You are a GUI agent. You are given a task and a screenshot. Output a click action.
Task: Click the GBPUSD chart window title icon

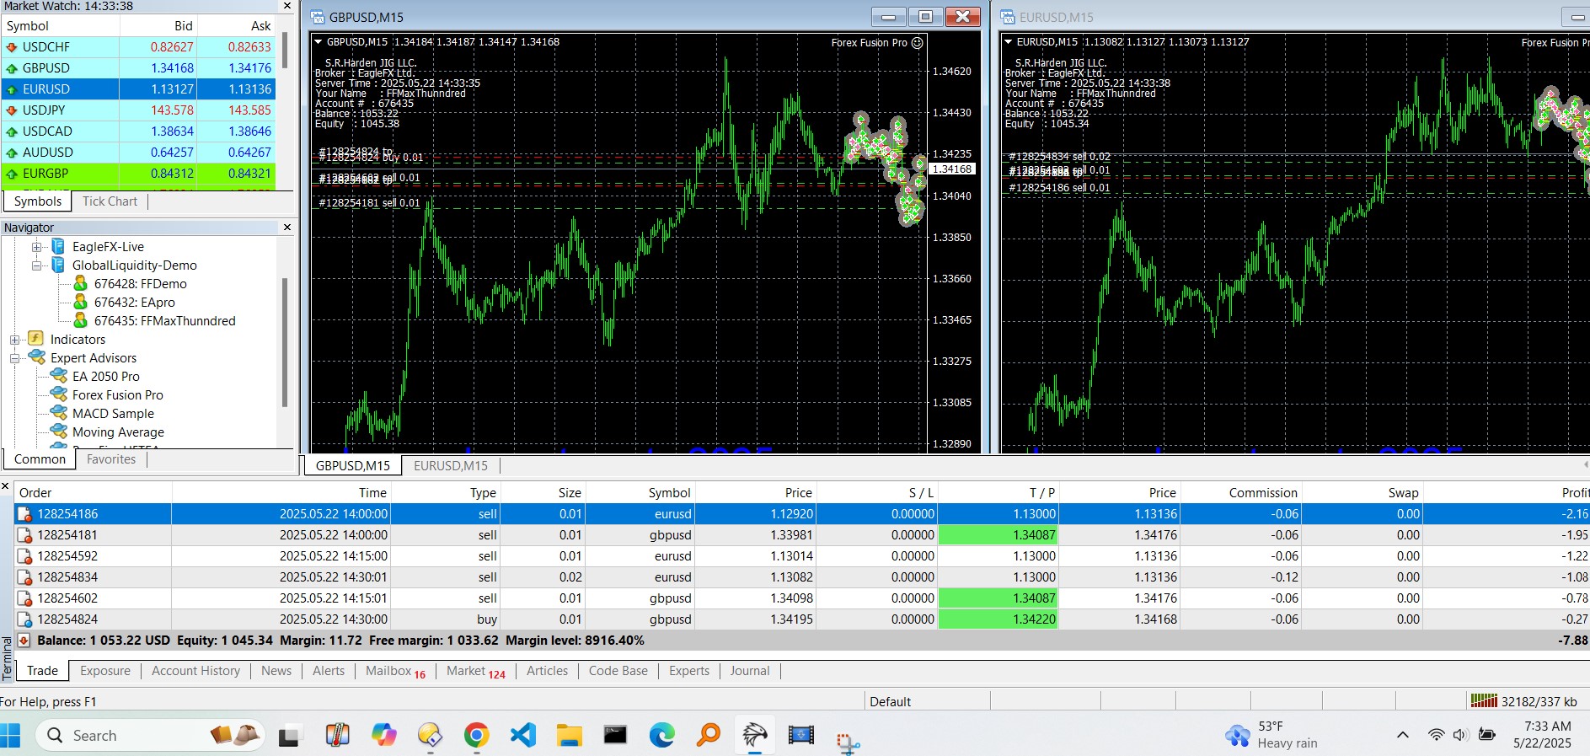coord(318,17)
